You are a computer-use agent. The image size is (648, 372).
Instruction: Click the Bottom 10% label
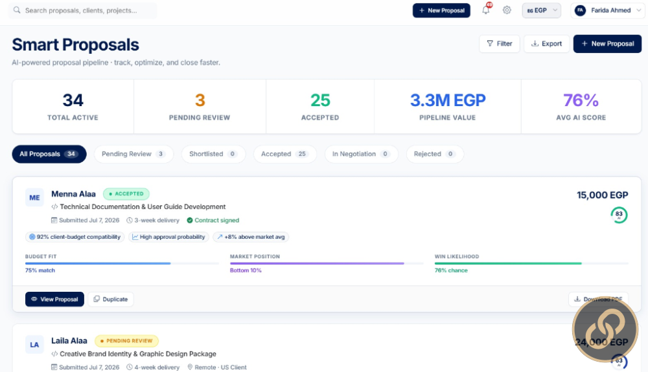pyautogui.click(x=246, y=270)
